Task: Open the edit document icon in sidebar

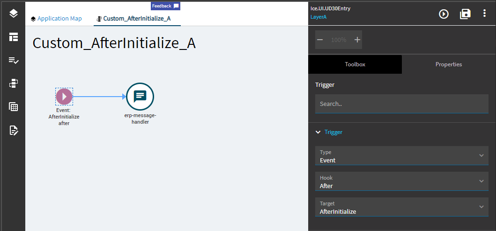Action: (13, 130)
